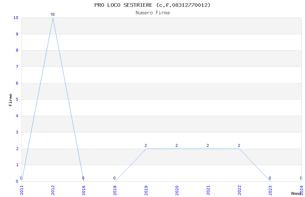Click the y-axis tick label 10
Viewport: 305px width, 197px height.
16,18
